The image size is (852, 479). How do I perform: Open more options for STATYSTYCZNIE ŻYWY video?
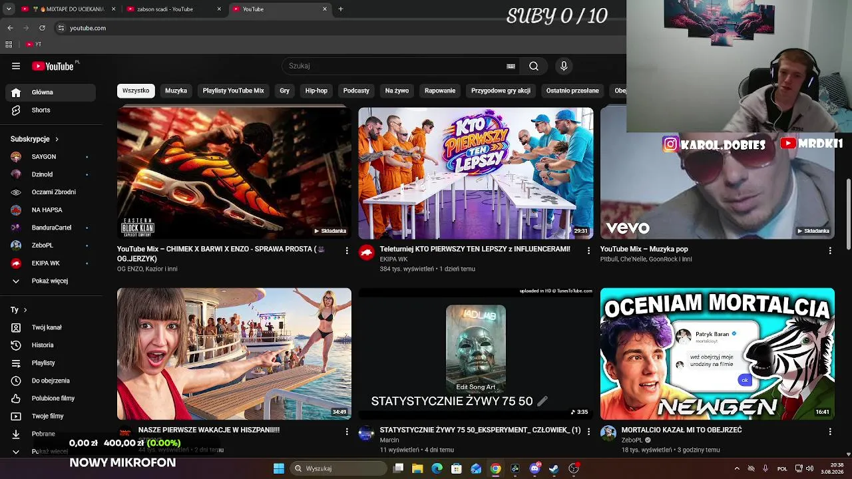588,431
